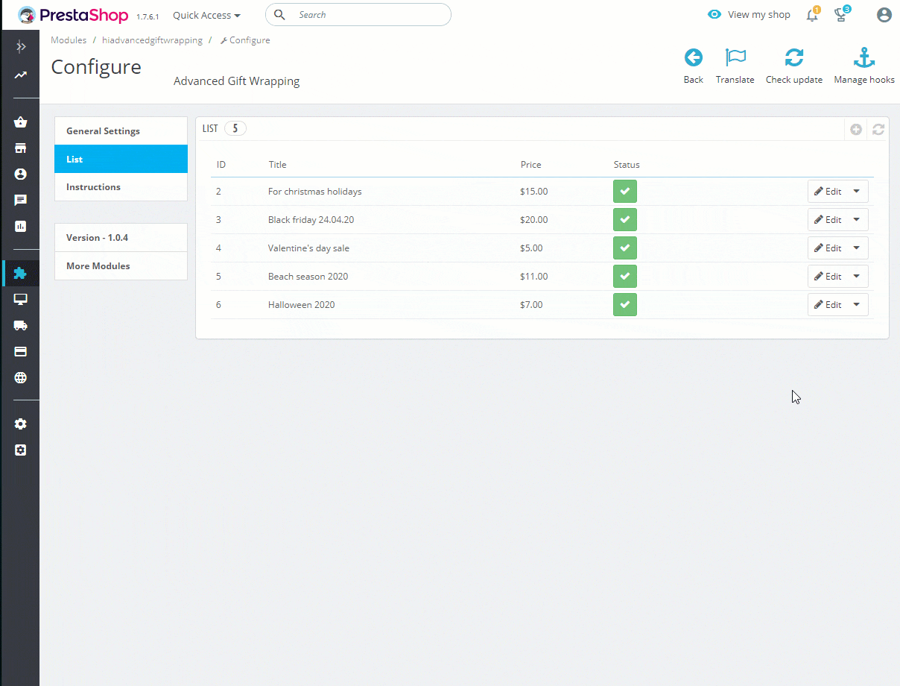Screen dimensions: 900x686
Task: Open Quick Access dropdown menu
Action: 206,15
